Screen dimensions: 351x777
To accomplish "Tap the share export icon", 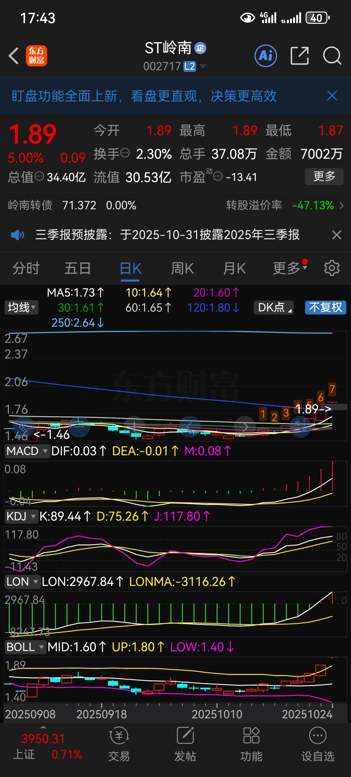I will (x=300, y=56).
